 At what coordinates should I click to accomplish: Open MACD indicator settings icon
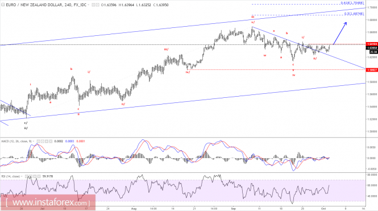43,141
